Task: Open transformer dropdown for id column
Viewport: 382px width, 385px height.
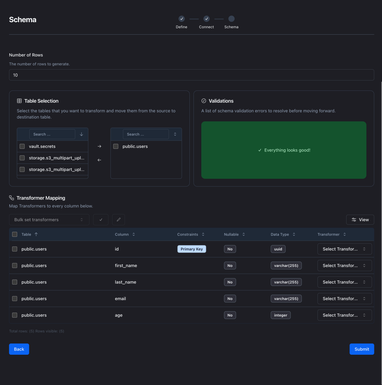Action: tap(345, 249)
